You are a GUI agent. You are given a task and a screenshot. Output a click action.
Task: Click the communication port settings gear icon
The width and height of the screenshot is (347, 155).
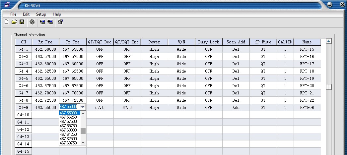(x=32, y=22)
